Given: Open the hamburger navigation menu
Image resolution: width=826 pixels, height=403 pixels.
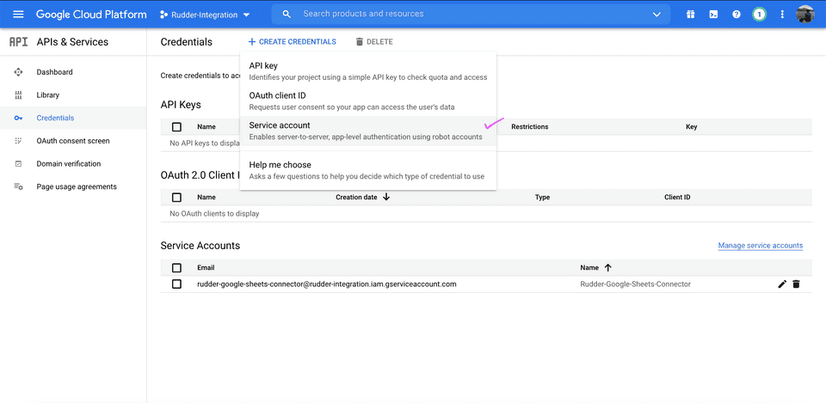Looking at the screenshot, I should [x=18, y=15].
